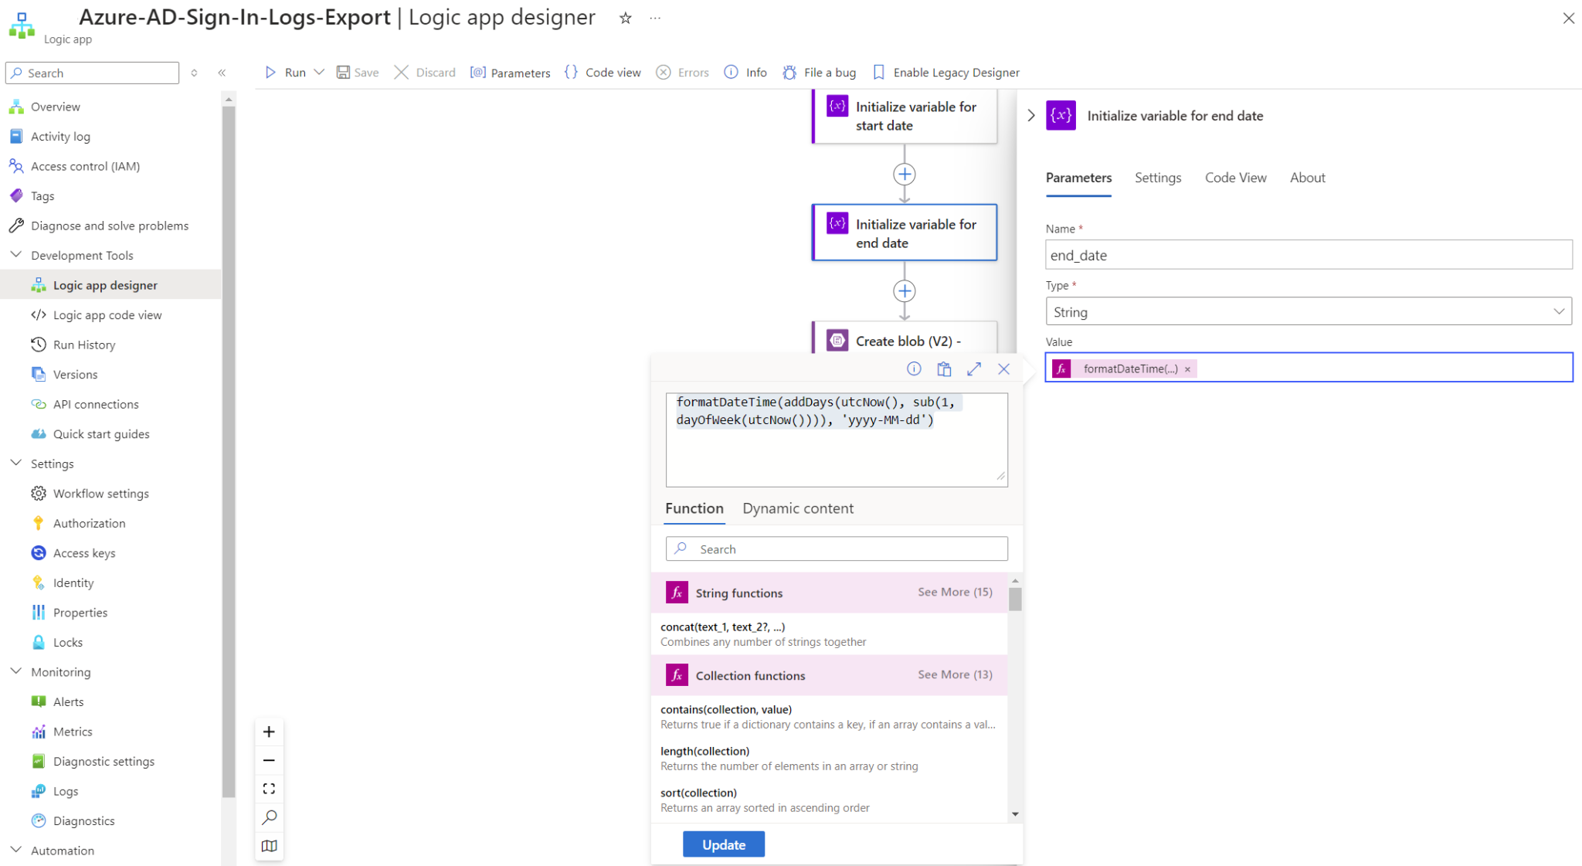
Task: Run the logic app workflow
Action: [x=285, y=73]
